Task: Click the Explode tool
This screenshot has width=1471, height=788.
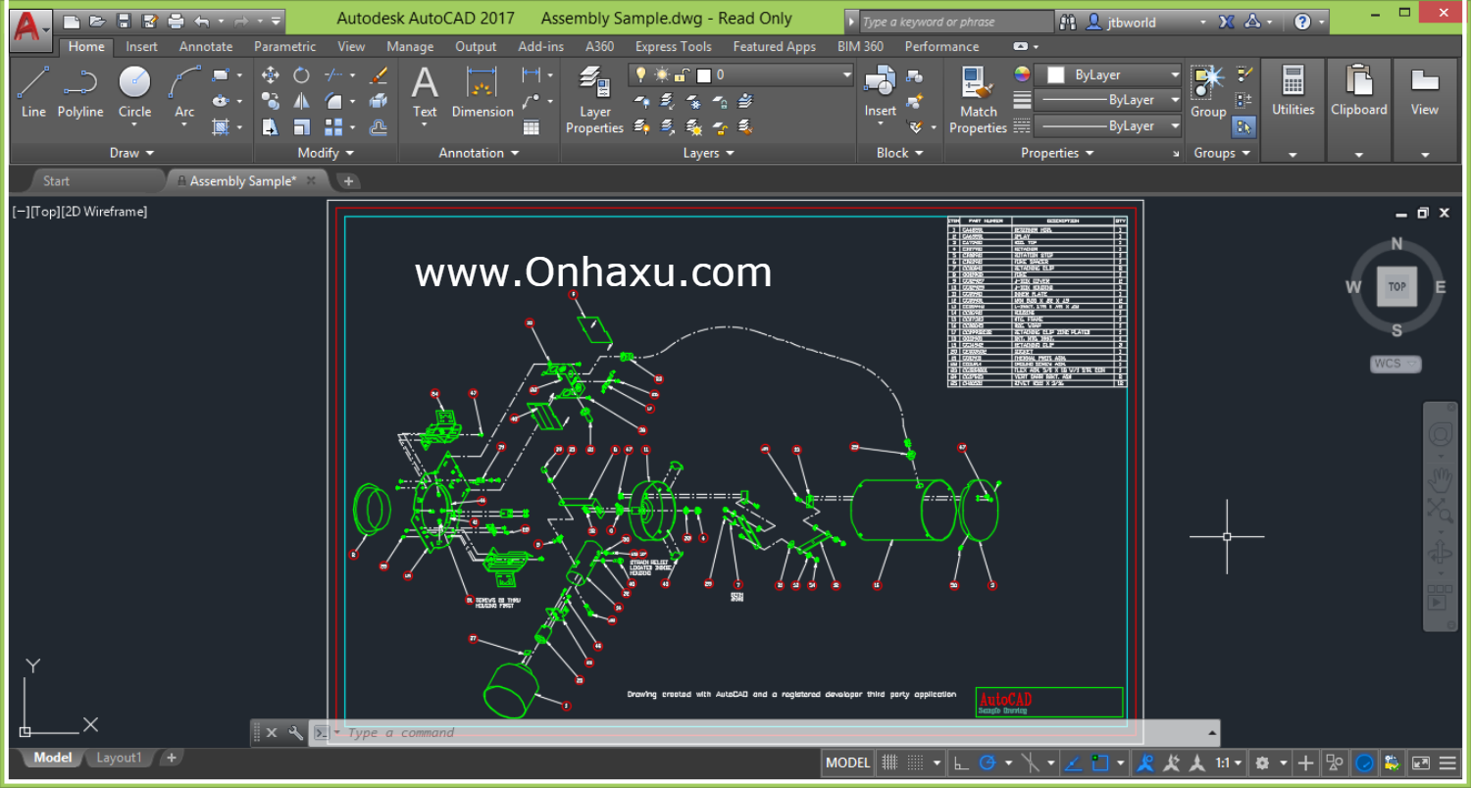Action: point(379,101)
